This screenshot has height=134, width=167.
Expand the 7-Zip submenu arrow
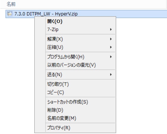coord(111,29)
